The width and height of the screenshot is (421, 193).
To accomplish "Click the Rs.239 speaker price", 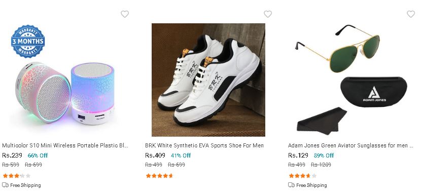I will click(12, 155).
